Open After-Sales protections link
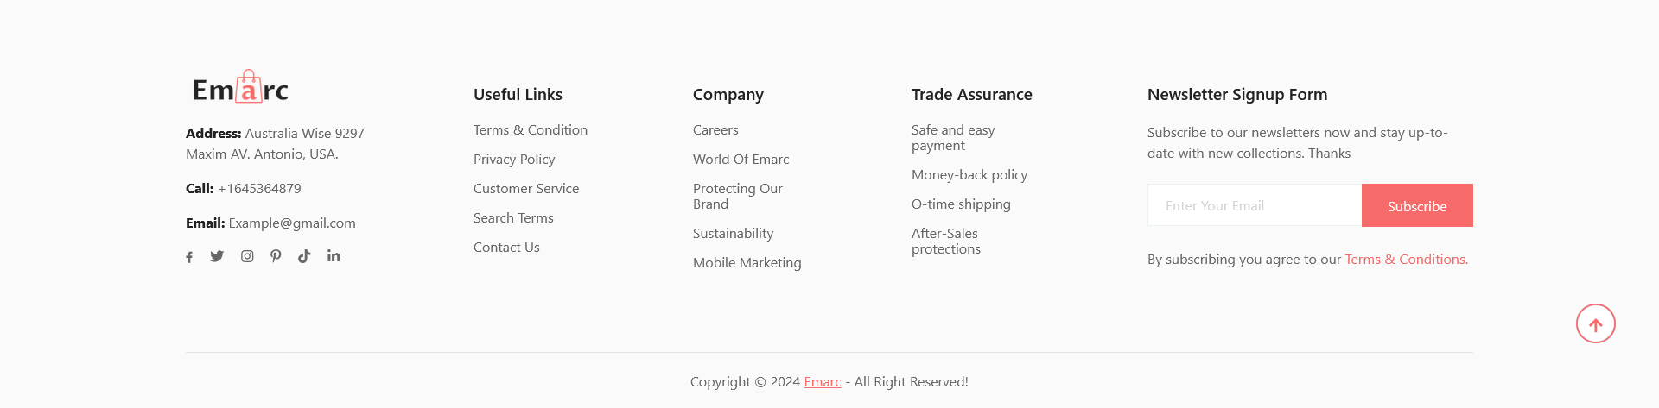The image size is (1659, 408). [946, 241]
